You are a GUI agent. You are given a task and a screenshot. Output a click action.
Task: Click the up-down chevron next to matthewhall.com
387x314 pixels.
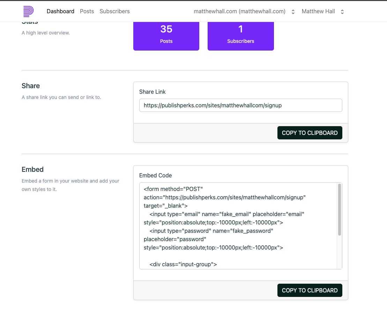[x=292, y=11]
